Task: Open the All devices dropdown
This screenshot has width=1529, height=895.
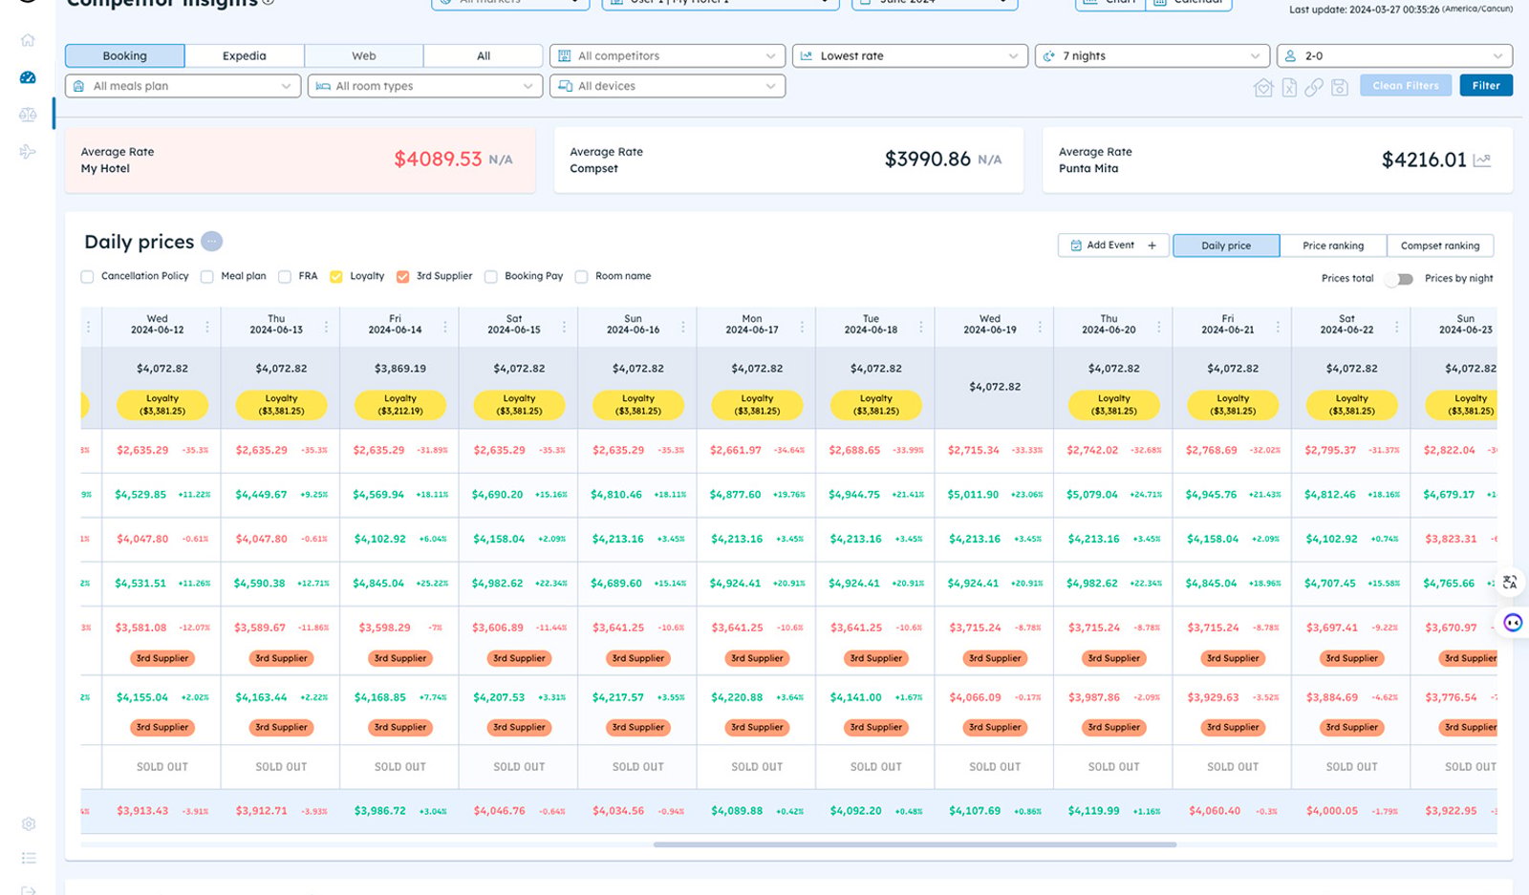Action: (667, 86)
